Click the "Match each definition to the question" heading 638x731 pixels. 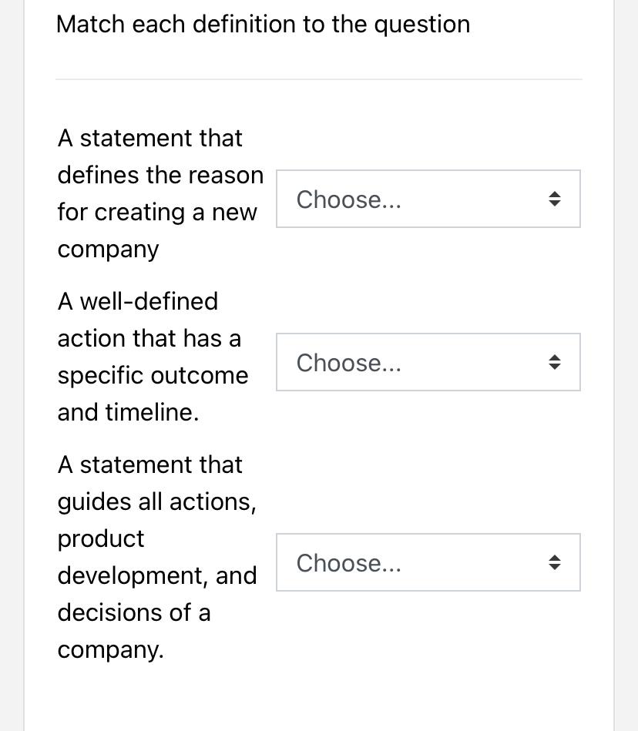pos(263,24)
